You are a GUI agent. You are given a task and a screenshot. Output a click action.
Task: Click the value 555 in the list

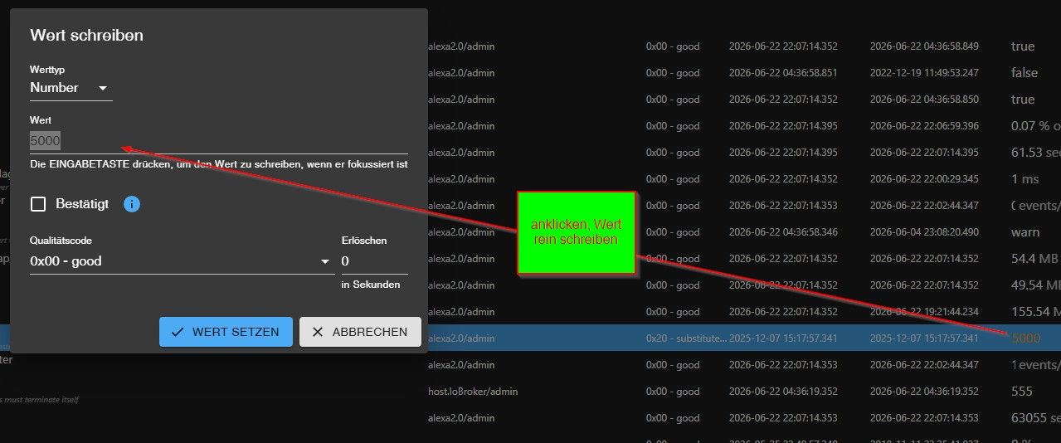(1022, 391)
